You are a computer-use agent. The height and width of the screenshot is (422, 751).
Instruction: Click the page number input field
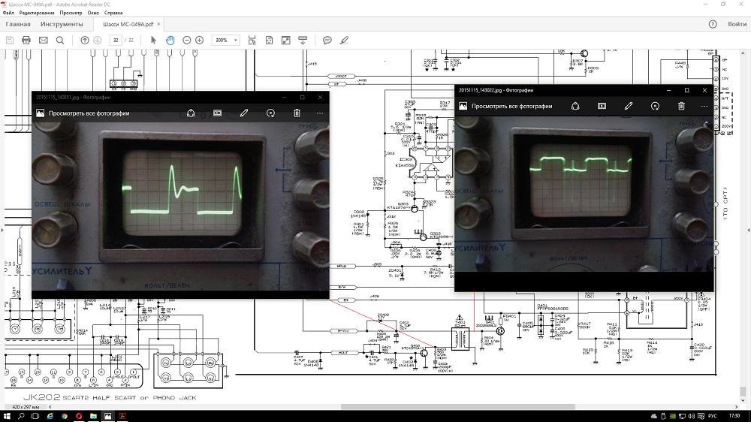116,40
